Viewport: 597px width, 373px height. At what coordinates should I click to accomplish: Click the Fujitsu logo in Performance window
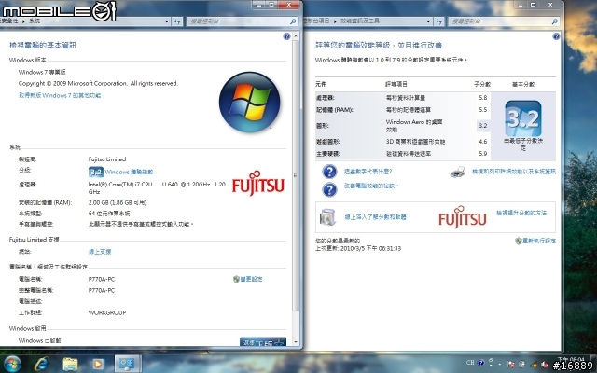pyautogui.click(x=463, y=216)
